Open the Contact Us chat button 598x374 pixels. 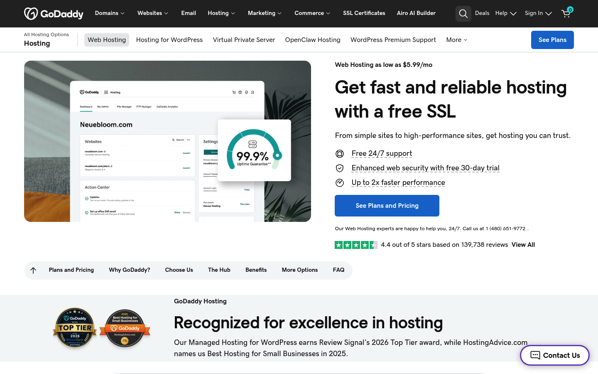click(555, 355)
